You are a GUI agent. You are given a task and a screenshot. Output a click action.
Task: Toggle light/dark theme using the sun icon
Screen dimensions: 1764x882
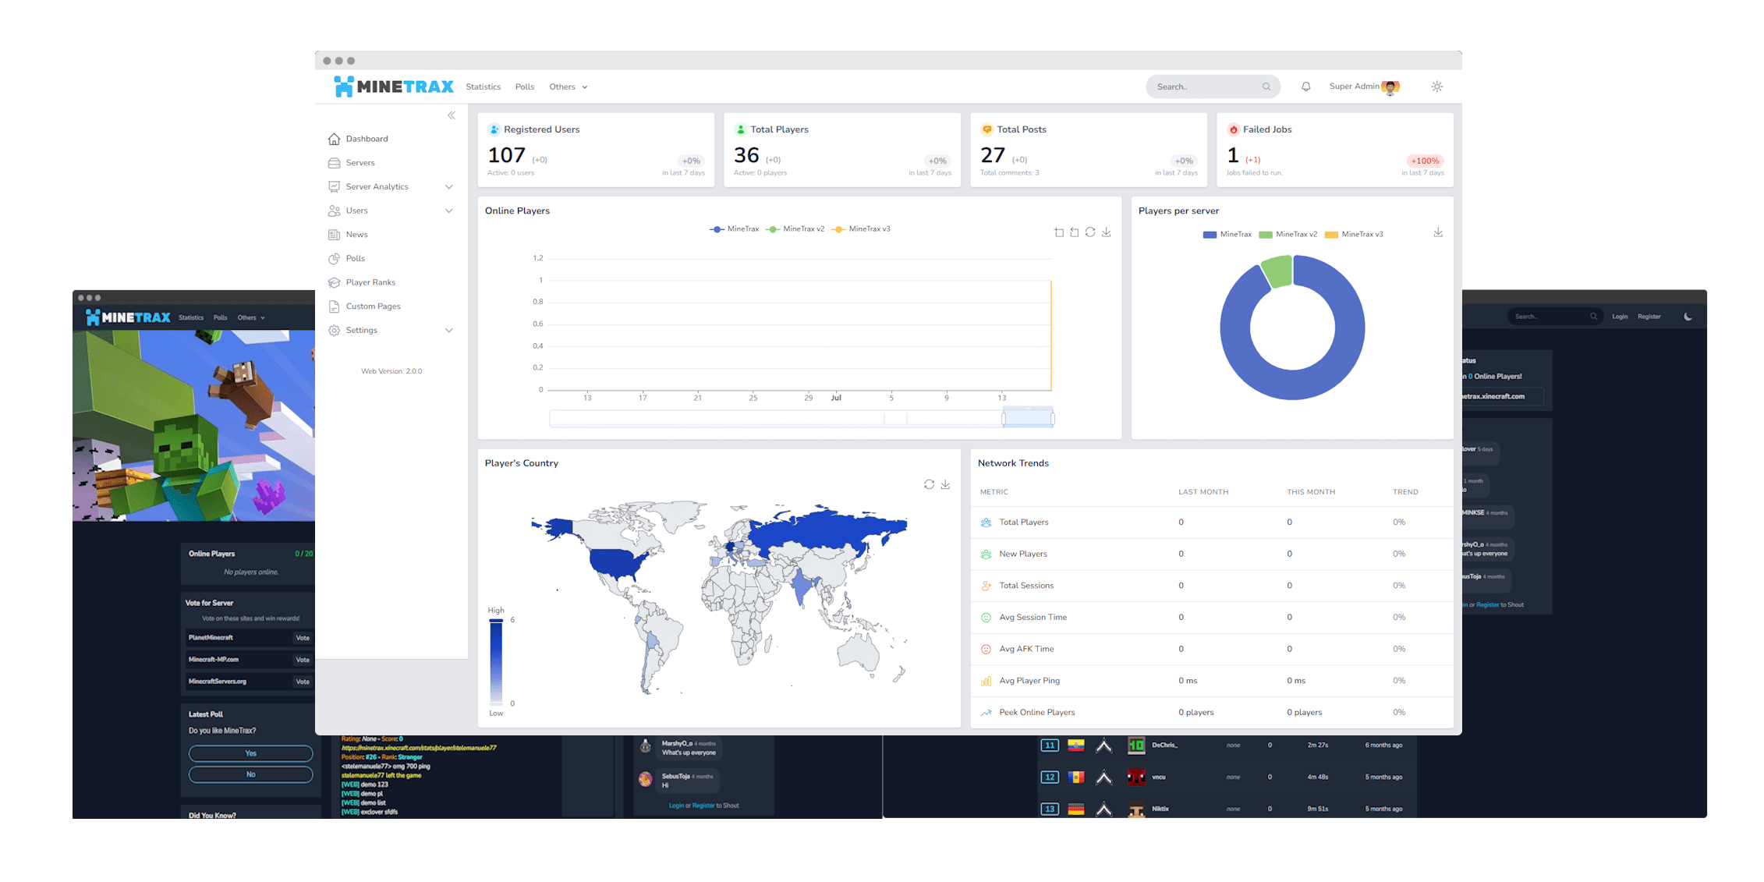coord(1436,87)
